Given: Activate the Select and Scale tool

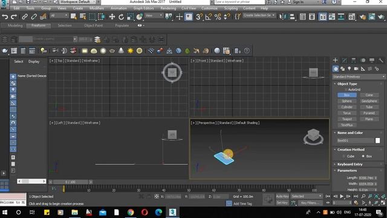Looking at the screenshot, I should [131, 17].
